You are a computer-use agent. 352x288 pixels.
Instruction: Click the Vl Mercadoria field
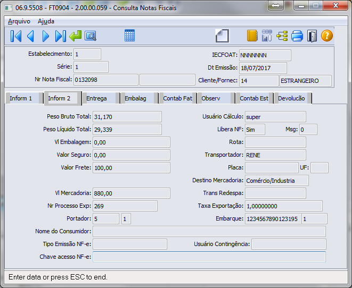132,193
